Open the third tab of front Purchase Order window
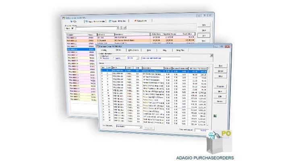Viewport: 282px width, 161px height. coord(133,50)
